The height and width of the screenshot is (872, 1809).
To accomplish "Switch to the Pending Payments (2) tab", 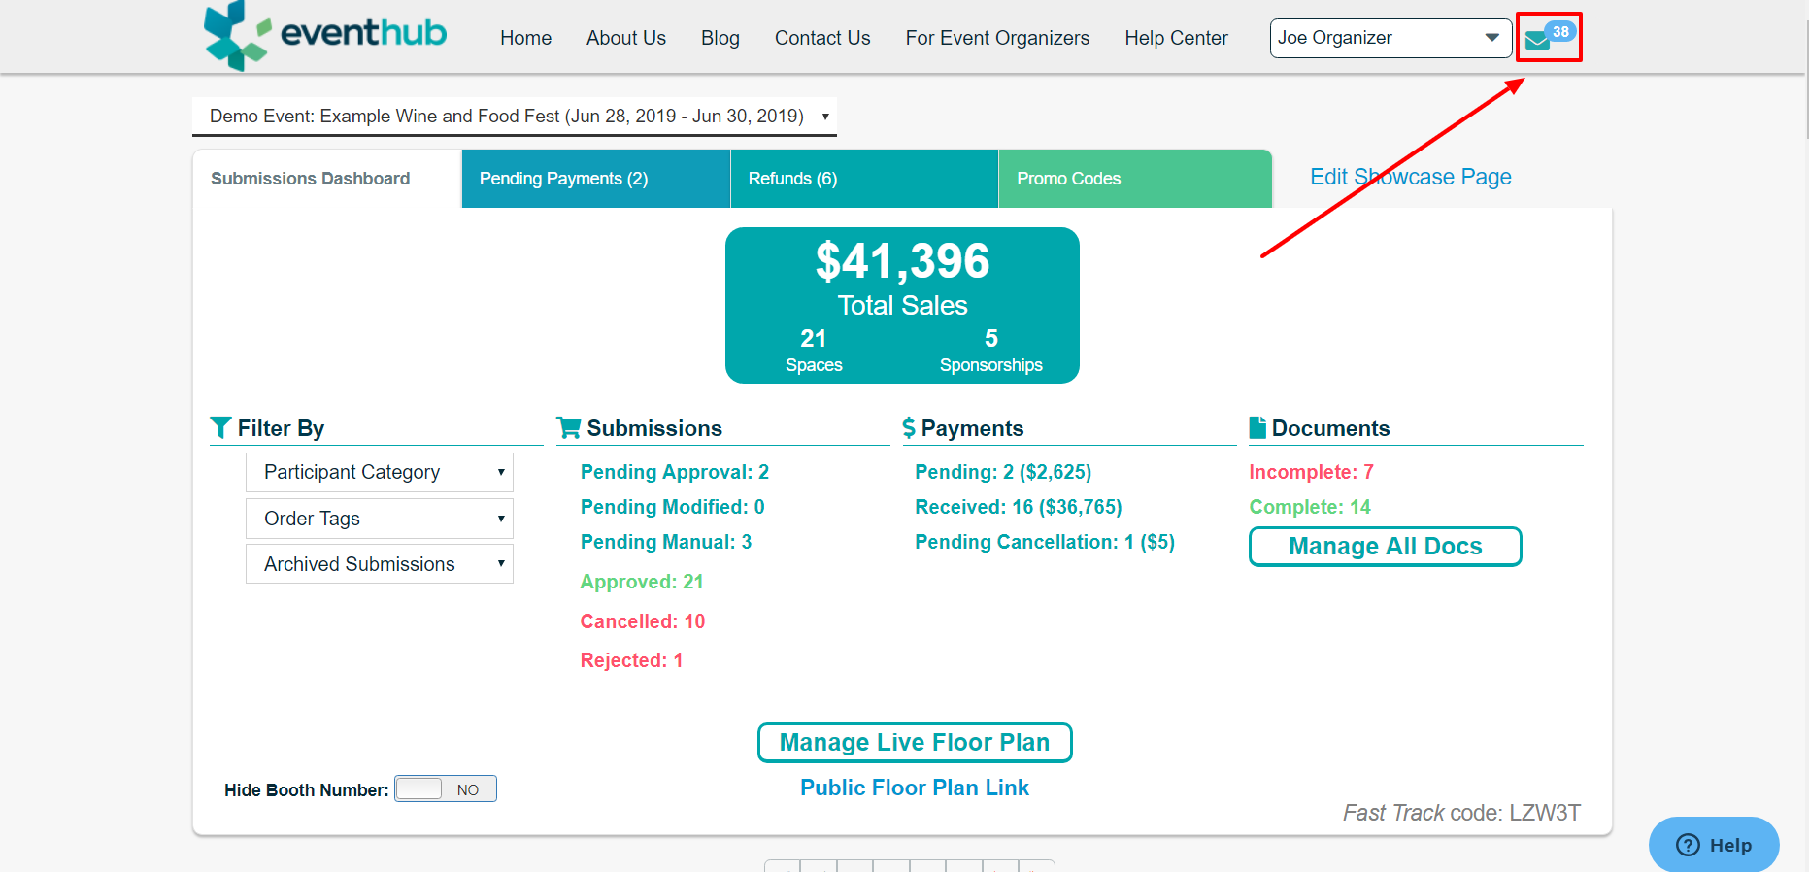I will coord(596,179).
